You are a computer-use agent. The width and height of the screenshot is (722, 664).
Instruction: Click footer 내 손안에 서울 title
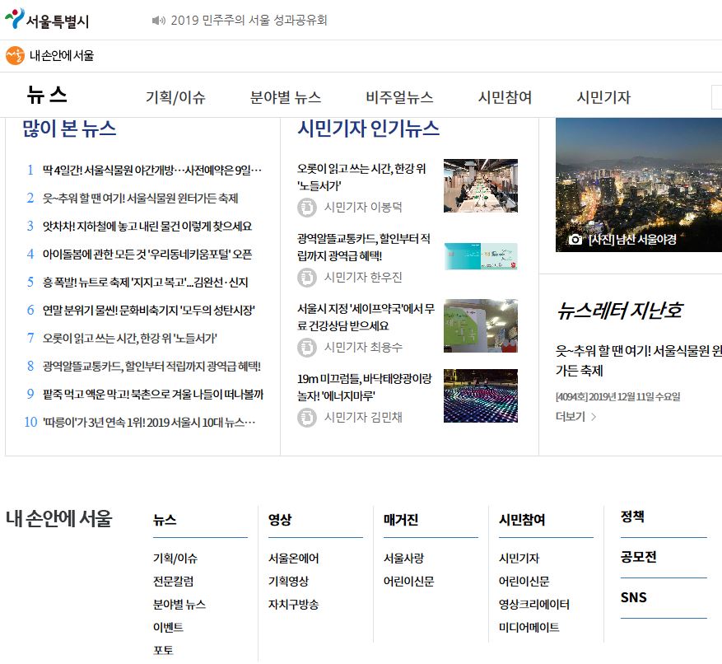pyautogui.click(x=59, y=518)
